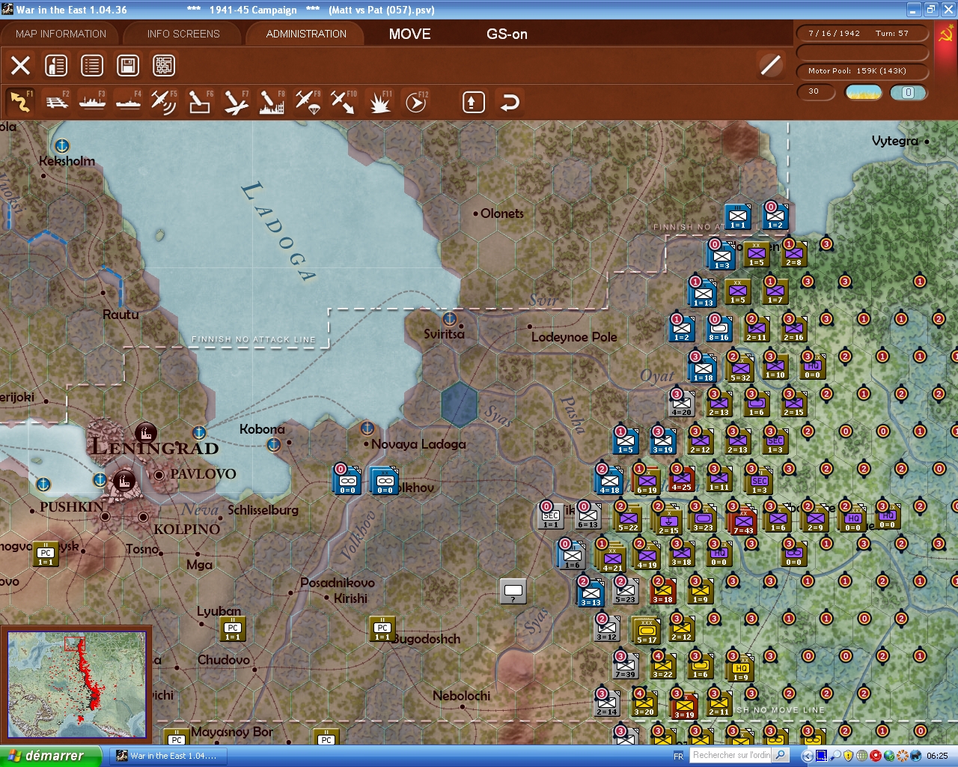The width and height of the screenshot is (958, 767).
Task: Click the X icon in Administration toolbar
Action: pyautogui.click(x=20, y=65)
